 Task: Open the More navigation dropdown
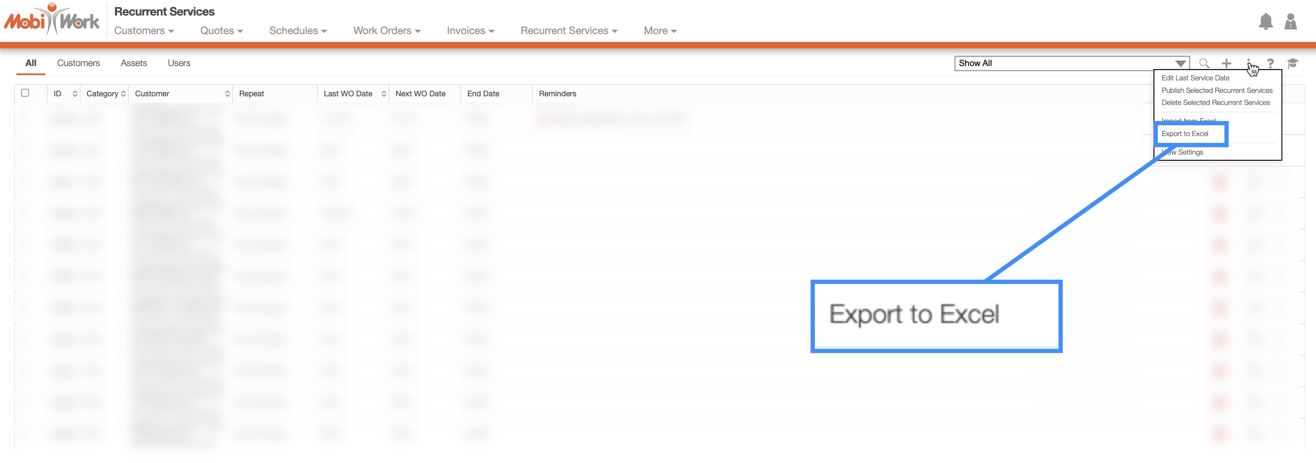[x=660, y=31]
